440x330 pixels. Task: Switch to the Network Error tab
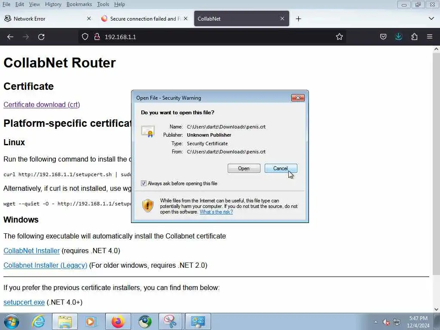48,18
